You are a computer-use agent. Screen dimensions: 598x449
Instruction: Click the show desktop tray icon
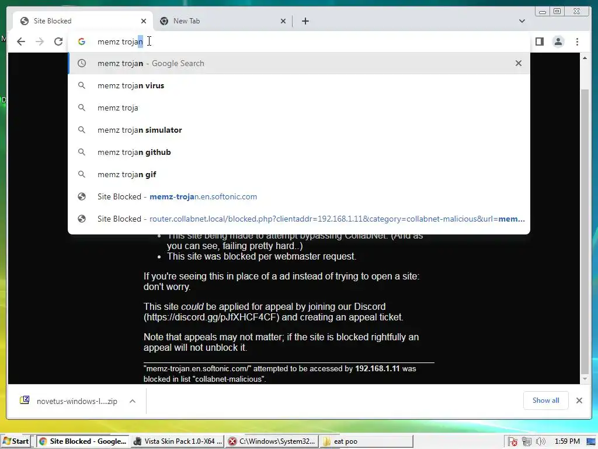pyautogui.click(x=590, y=442)
